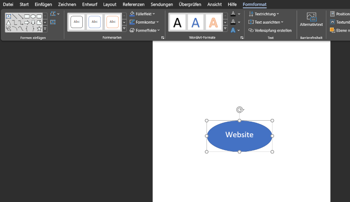Select the oval shape in shapes gallery

pos(33,17)
